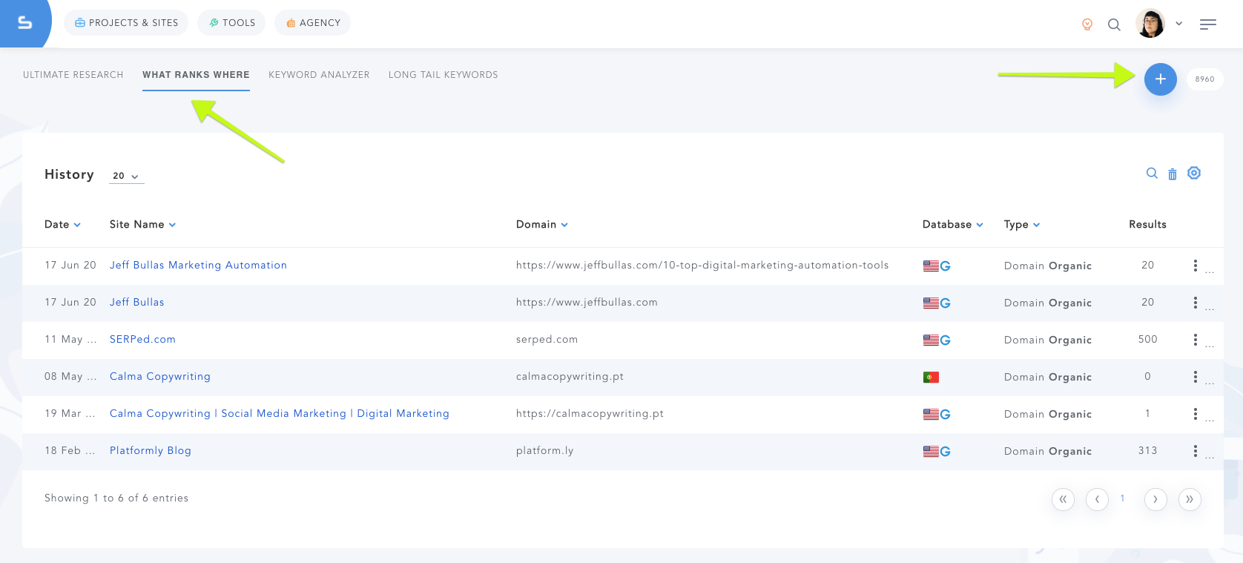Open Jeff Bullas Marketing Automation report
This screenshot has width=1243, height=563.
[198, 266]
